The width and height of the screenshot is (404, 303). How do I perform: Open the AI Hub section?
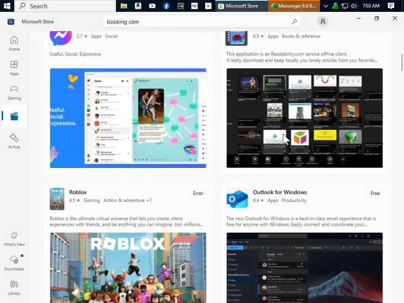14,141
